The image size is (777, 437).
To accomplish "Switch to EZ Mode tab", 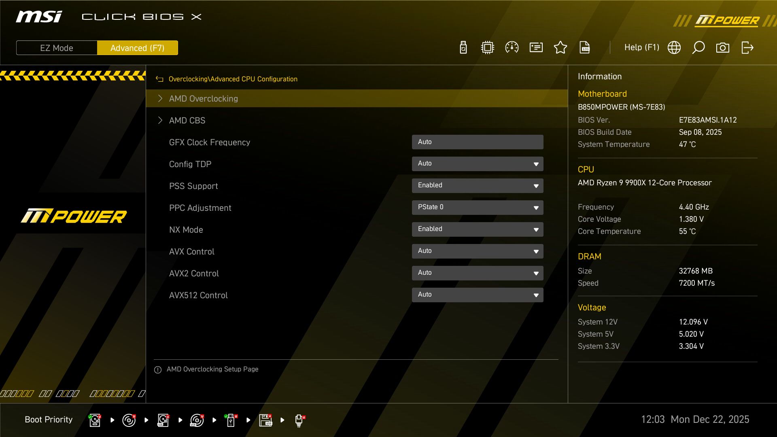I will point(56,48).
